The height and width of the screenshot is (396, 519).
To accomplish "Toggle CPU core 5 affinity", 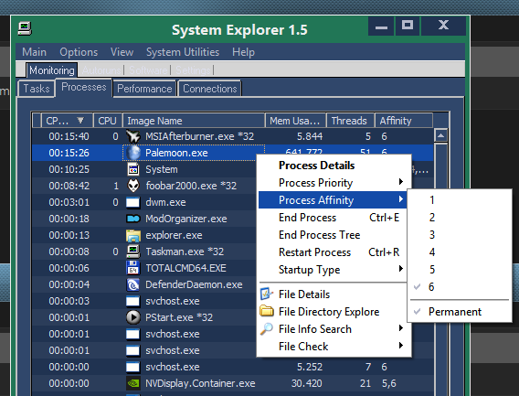I will pos(460,269).
